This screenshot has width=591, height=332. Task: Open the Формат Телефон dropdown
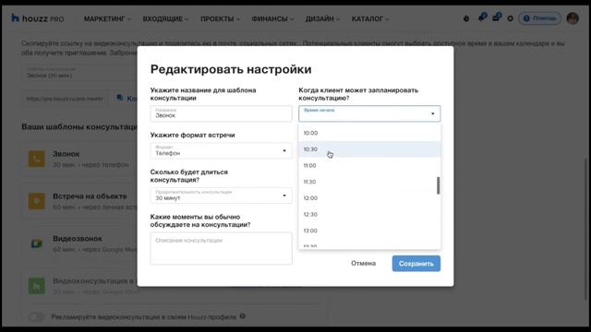point(221,150)
